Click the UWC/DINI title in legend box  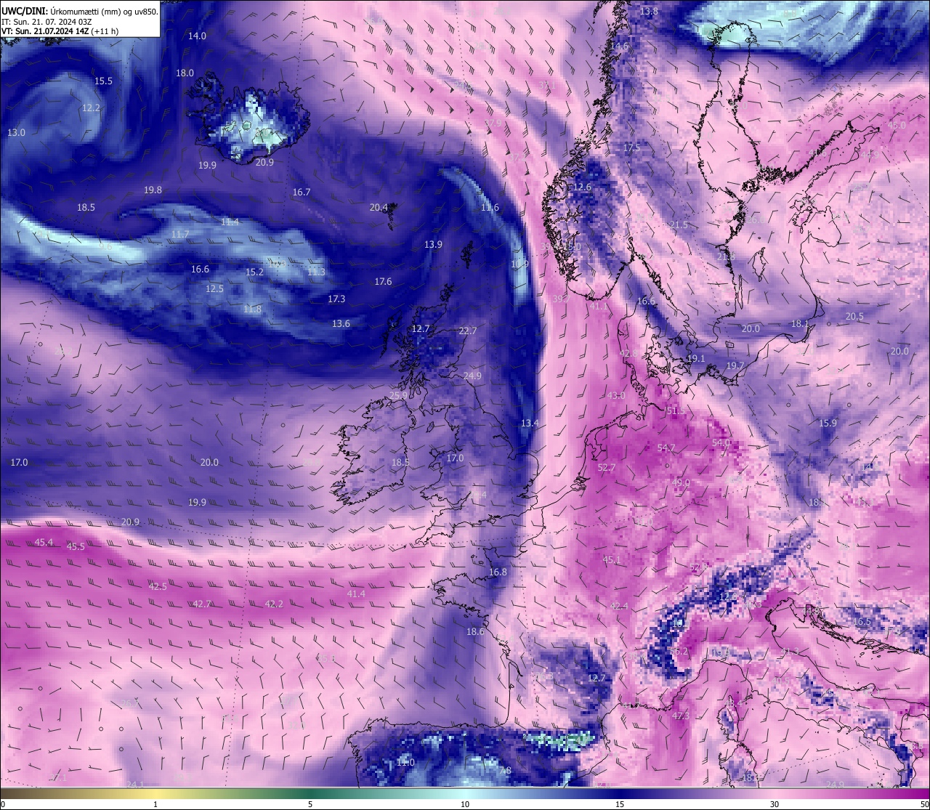point(25,12)
